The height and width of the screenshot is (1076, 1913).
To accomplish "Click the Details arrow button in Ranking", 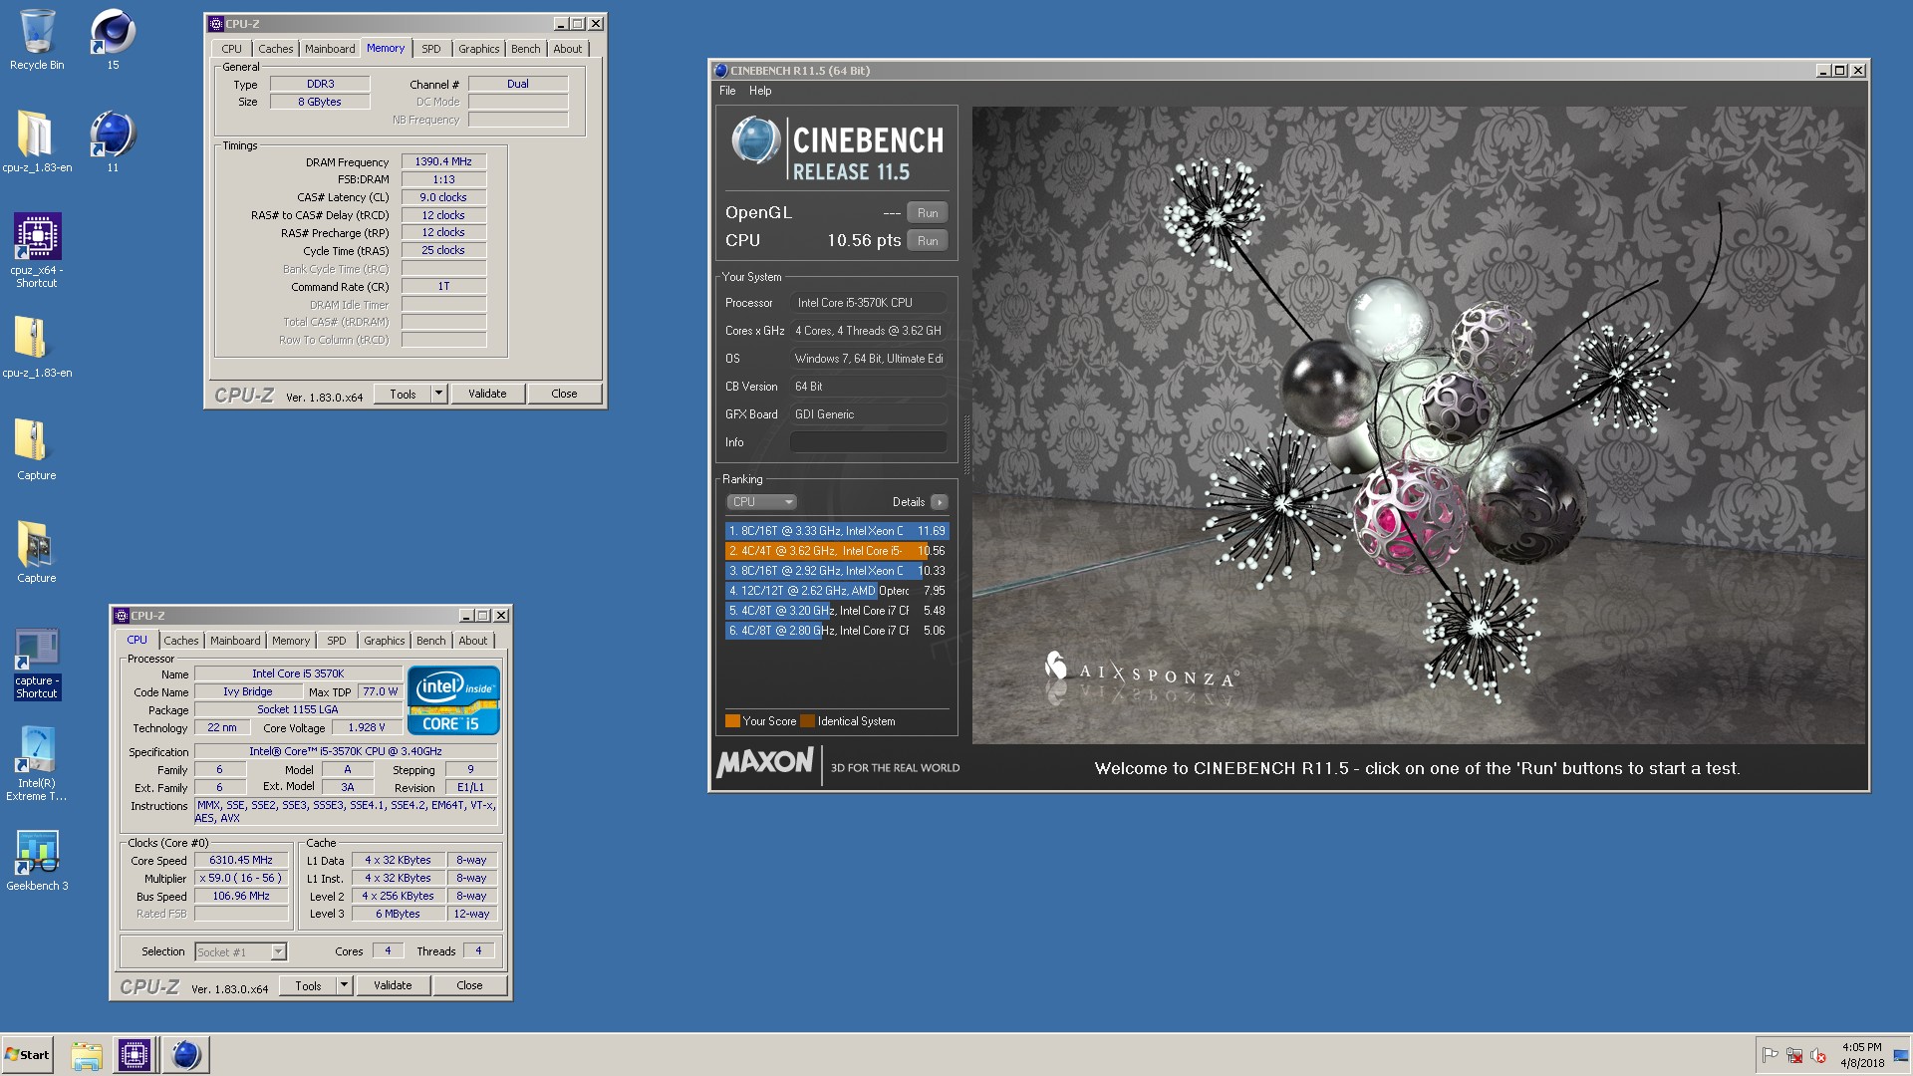I will click(x=939, y=502).
